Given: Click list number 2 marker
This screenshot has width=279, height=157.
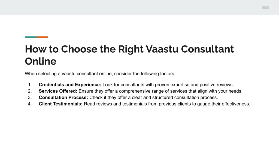Looking at the screenshot, I should pos(30,91).
